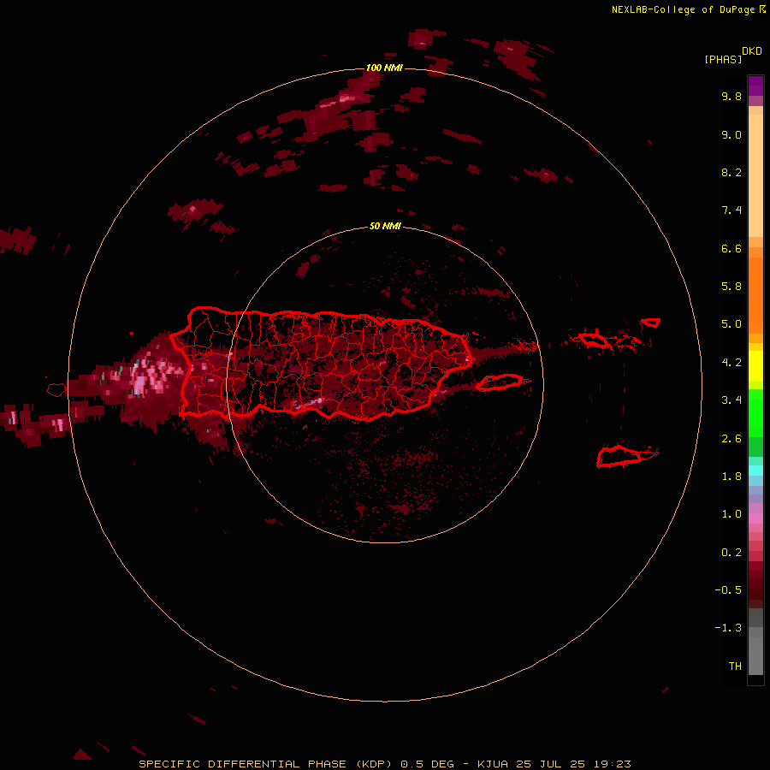The width and height of the screenshot is (770, 770).
Task: Click the 5.0 value on the color scale
Action: coord(731,324)
